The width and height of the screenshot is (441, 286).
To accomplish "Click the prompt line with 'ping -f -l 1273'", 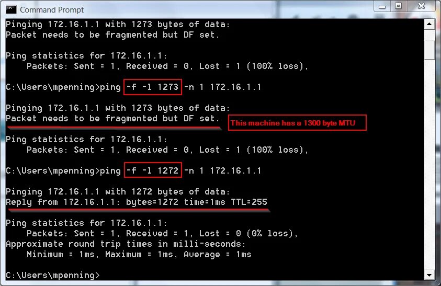I will (133, 87).
